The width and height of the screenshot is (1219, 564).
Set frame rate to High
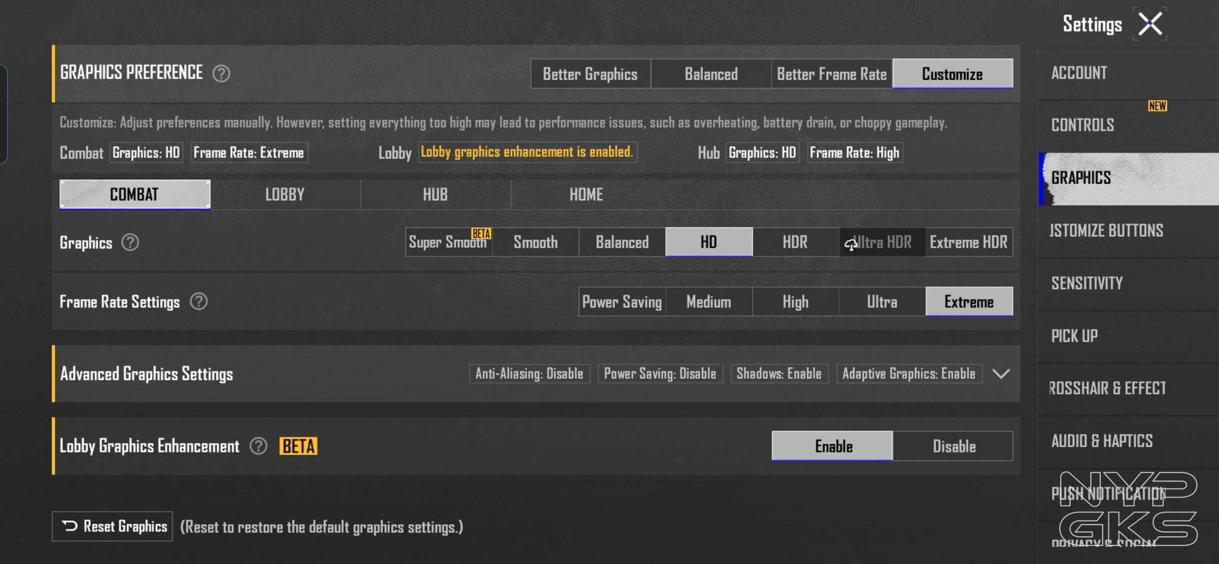pyautogui.click(x=795, y=301)
